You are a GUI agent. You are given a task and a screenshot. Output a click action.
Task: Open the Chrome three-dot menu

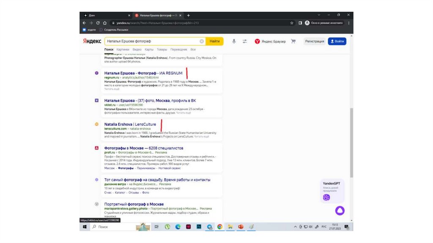(349, 23)
